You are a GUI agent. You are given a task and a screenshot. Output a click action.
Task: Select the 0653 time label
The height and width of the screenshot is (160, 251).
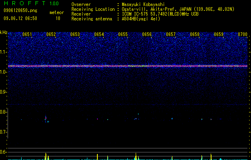tap(75, 34)
